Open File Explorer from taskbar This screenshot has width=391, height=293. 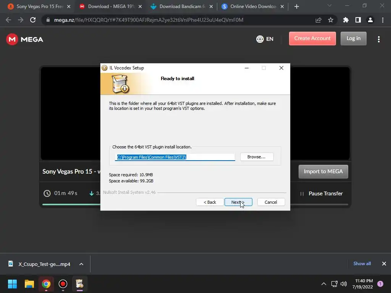click(x=29, y=284)
